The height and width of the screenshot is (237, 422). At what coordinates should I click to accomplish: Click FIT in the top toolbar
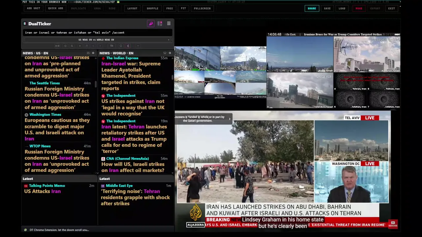point(183,8)
